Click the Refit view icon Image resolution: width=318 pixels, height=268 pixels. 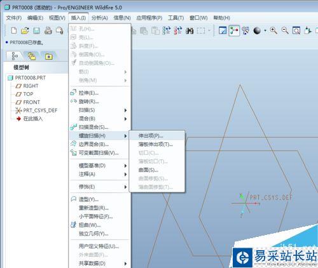(x=296, y=30)
